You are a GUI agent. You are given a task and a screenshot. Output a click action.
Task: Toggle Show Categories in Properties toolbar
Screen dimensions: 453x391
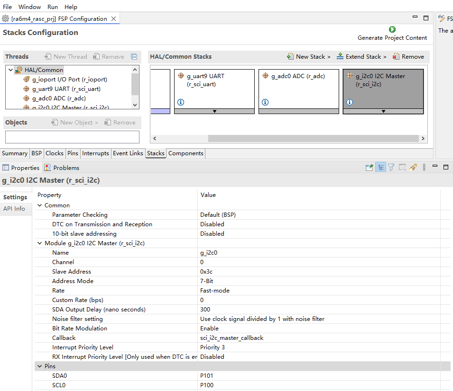(x=381, y=168)
